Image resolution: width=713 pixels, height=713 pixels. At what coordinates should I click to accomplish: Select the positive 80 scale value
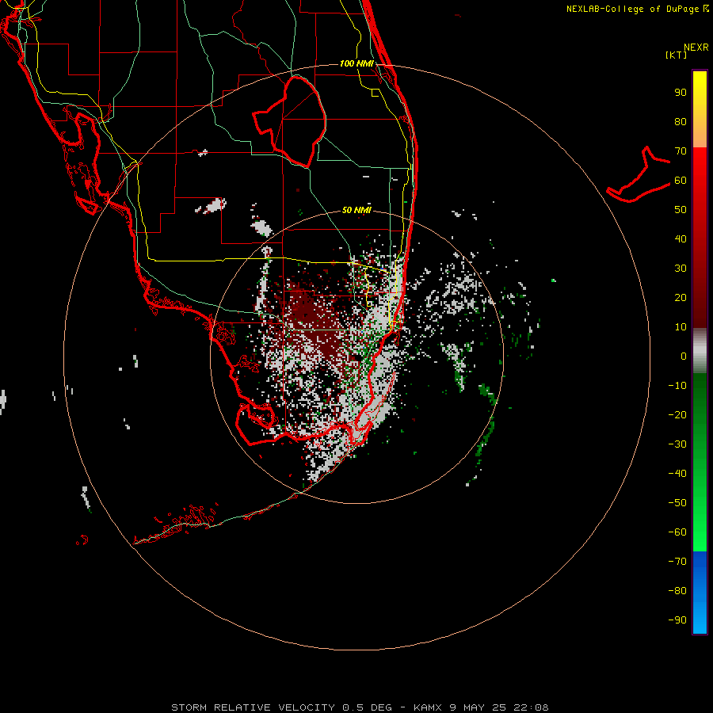pos(681,122)
